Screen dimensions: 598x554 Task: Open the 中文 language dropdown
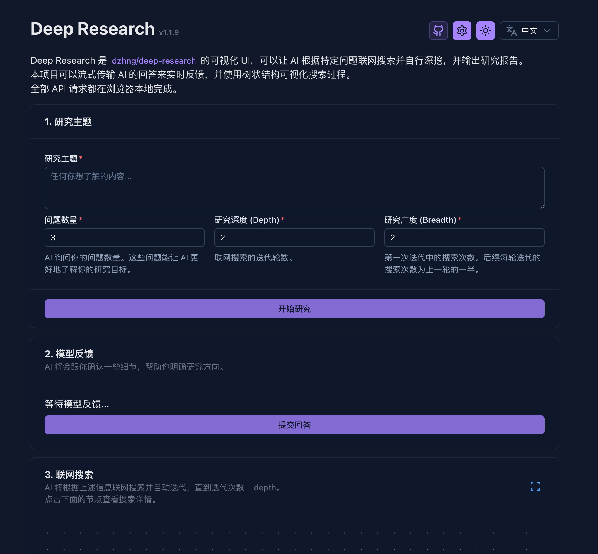(529, 31)
